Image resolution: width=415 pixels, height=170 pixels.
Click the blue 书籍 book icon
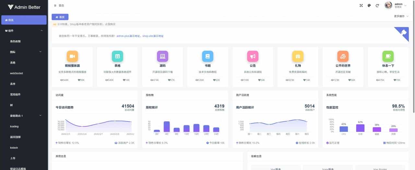(x=207, y=56)
